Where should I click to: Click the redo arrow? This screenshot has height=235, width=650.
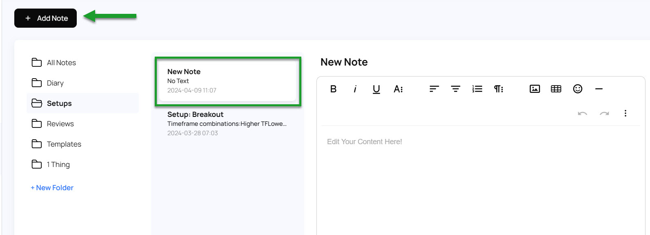click(x=604, y=113)
